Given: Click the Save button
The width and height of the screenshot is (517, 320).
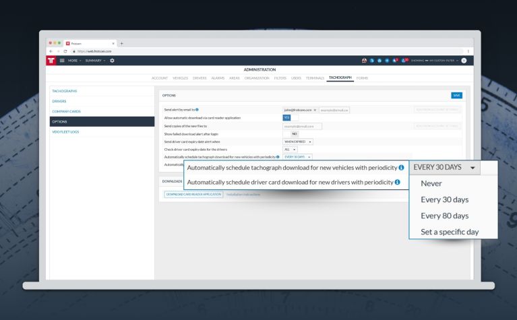Looking at the screenshot, I should pos(457,95).
